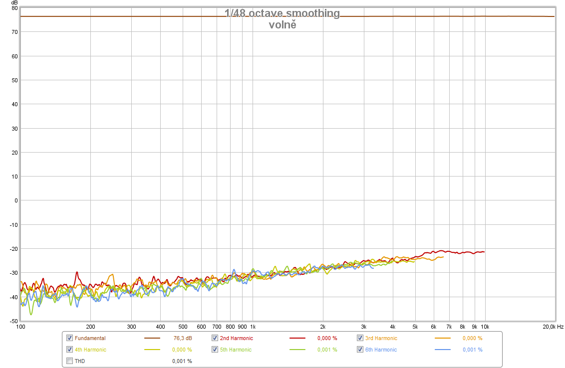This screenshot has width=565, height=368.
Task: Click the red 2nd Harmonic "0,000 %" value
Action: (327, 339)
